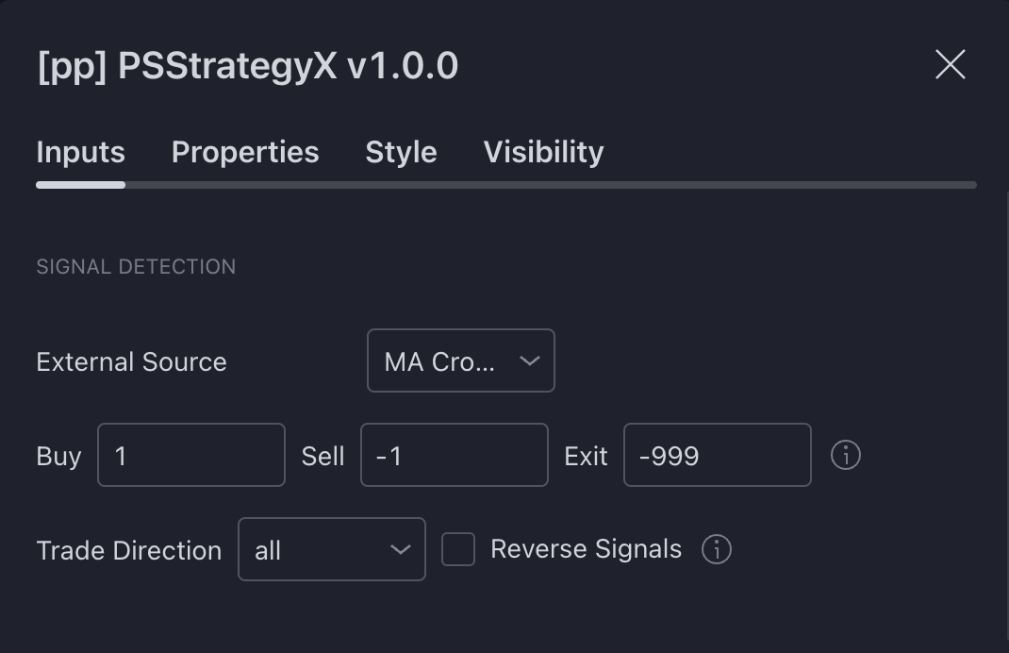Viewport: 1009px width, 653px height.
Task: Enable the Reverse Signals checkbox
Action: (x=458, y=549)
